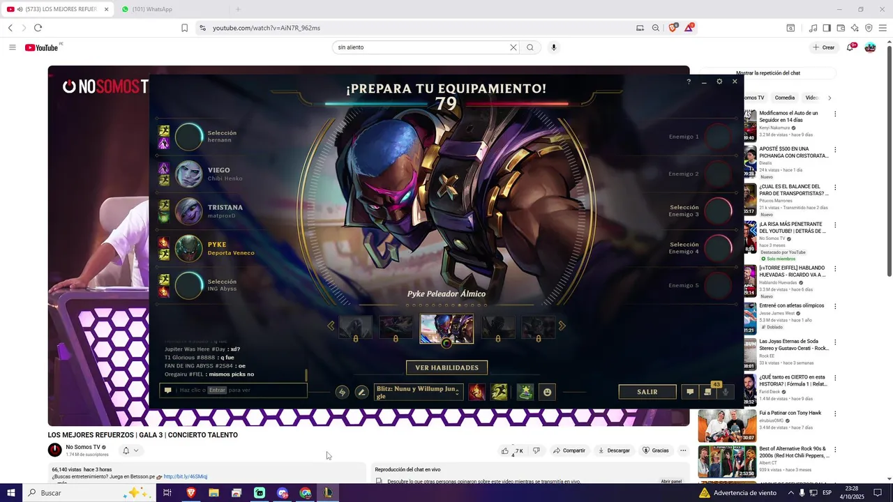The image size is (893, 502).
Task: Open Brave VPN shield icon
Action: pos(869,28)
